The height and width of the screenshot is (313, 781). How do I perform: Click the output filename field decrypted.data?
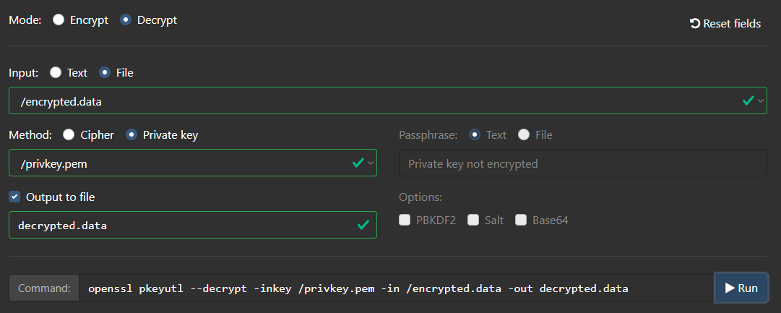(x=193, y=226)
